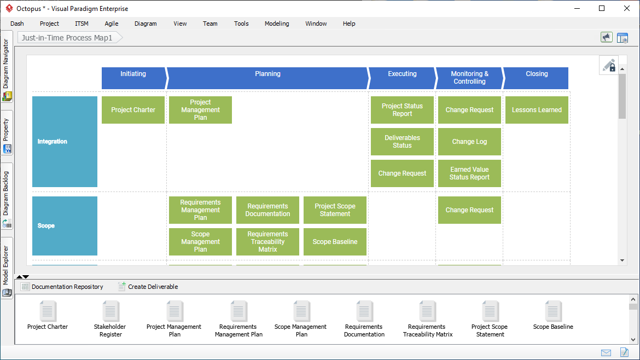
Task: Click the note edit status icon
Action: pos(624,352)
